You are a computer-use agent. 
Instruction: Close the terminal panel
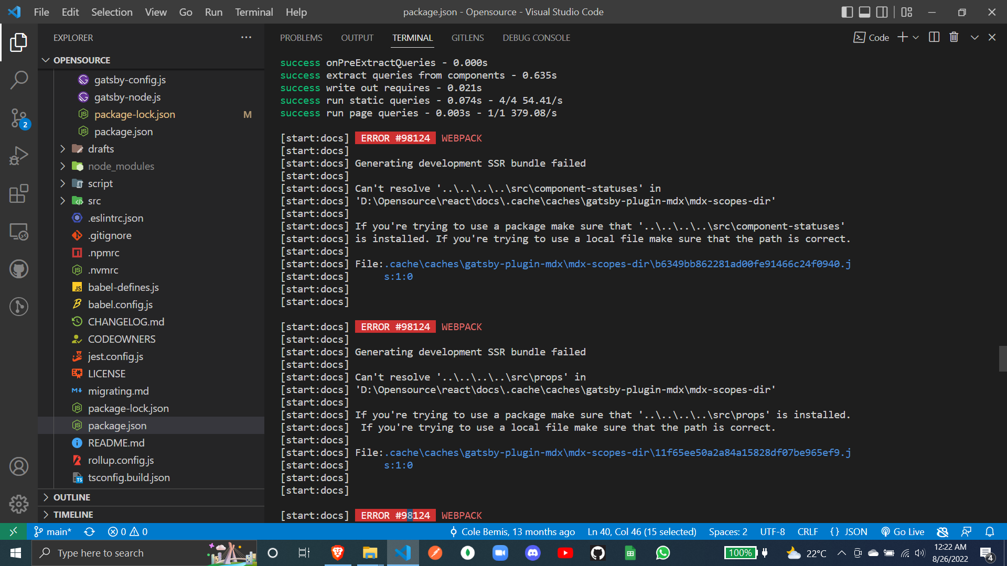coord(992,37)
